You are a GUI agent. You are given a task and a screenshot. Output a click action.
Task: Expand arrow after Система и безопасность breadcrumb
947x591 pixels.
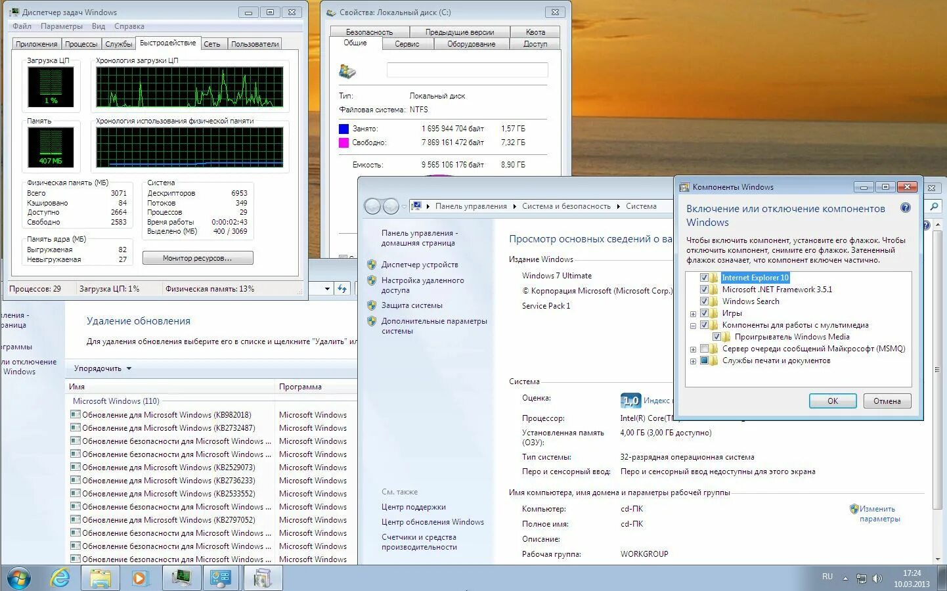pos(618,206)
